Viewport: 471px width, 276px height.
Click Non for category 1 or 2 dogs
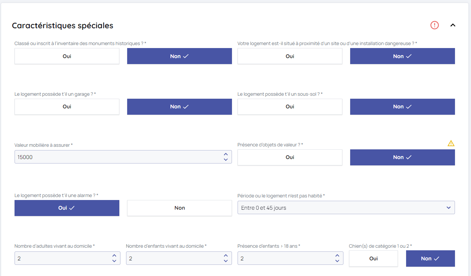(430, 258)
